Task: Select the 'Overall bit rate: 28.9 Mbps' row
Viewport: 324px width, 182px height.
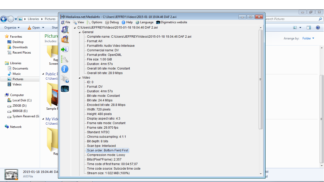Action: 105,73
